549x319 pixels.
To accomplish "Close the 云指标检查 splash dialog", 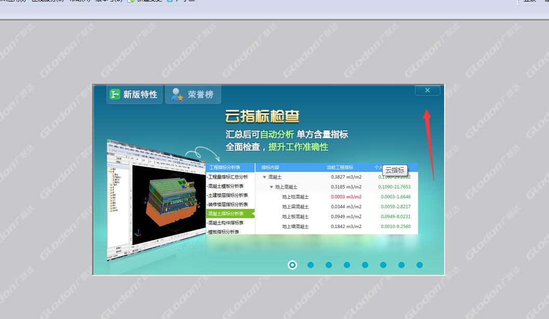I will pos(427,90).
